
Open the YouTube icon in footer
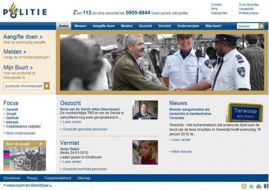[259, 186]
